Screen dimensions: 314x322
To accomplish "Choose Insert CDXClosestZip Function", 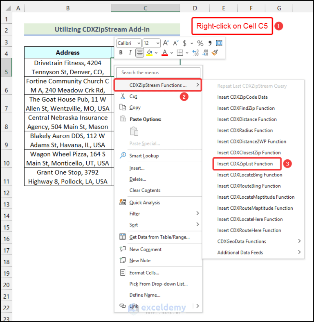I will [x=249, y=152].
